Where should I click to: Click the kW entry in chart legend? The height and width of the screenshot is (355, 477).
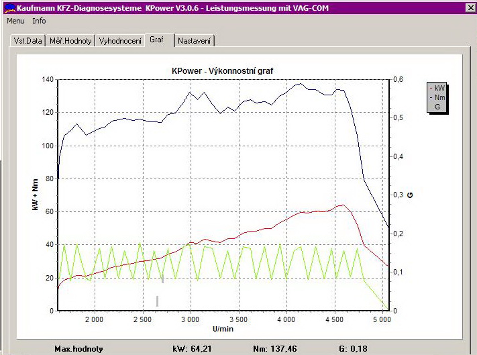(x=439, y=88)
